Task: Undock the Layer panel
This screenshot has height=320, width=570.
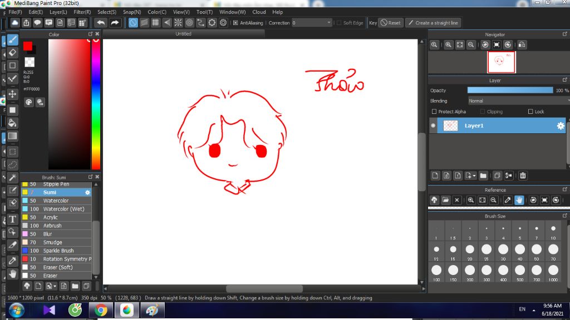Action: (x=564, y=80)
